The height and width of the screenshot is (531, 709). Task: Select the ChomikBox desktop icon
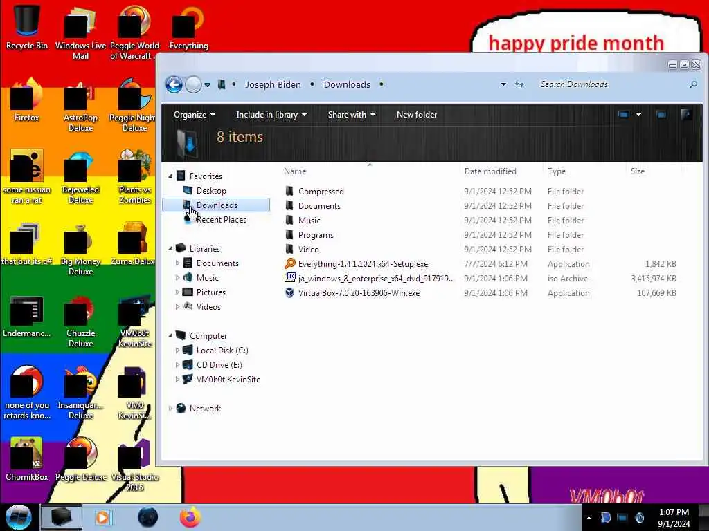pyautogui.click(x=27, y=460)
